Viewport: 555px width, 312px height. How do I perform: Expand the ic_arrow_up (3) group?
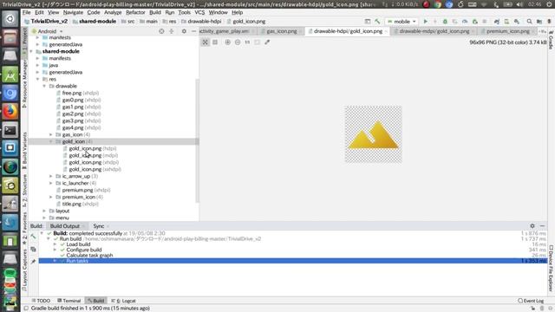tap(51, 176)
